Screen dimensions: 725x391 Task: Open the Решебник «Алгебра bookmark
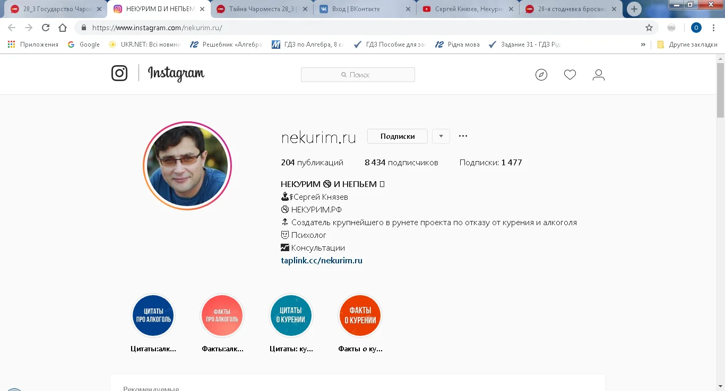[x=226, y=45]
